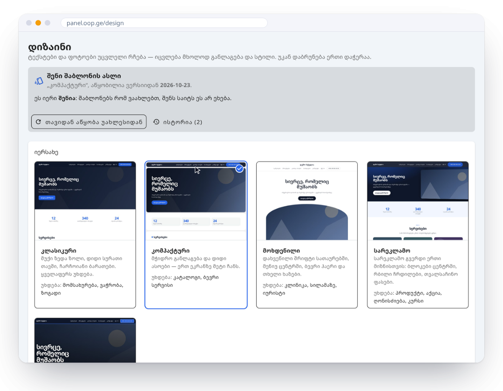Click the note starting „ეს იერი შენია“
This screenshot has width=503, height=391.
pos(133,98)
